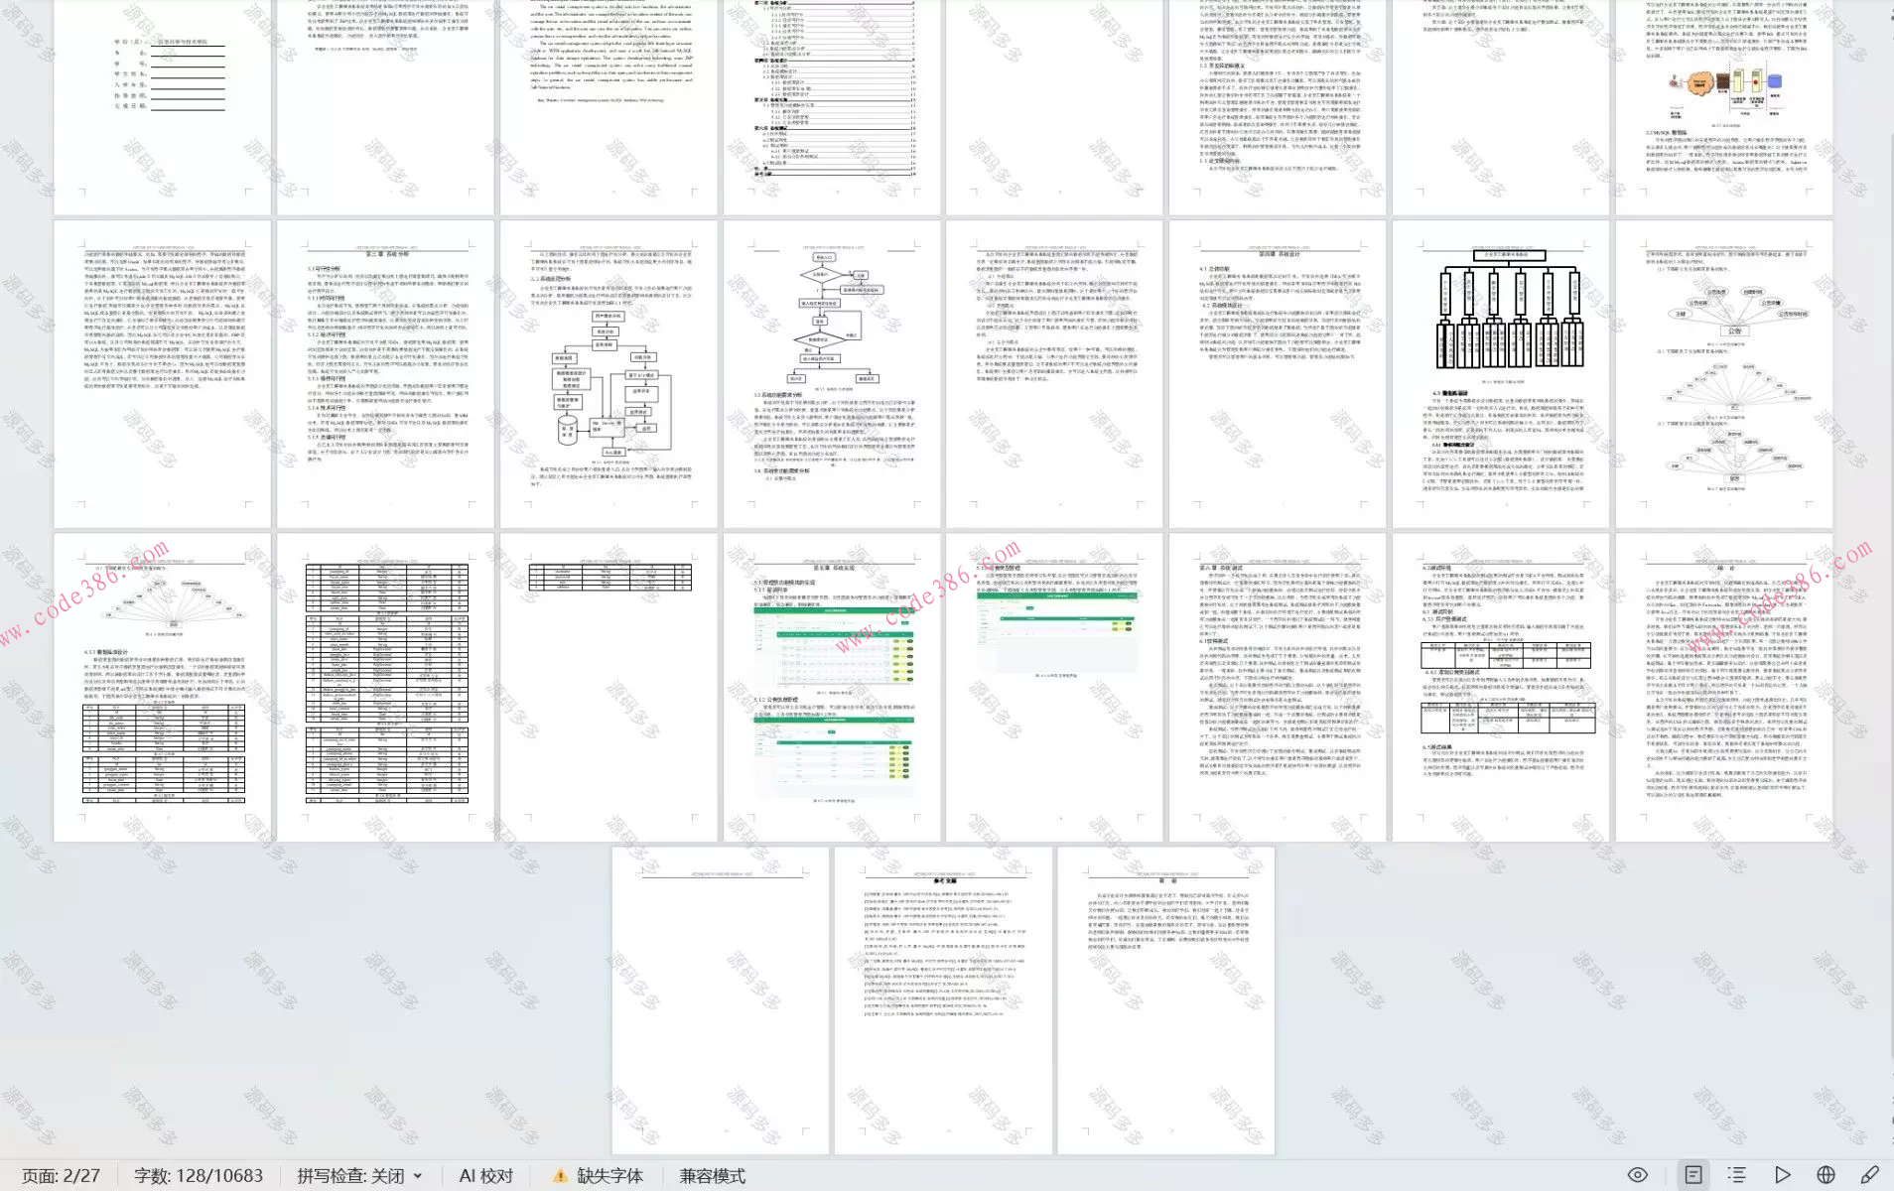Select the 参考文献 references page

tap(943, 1000)
